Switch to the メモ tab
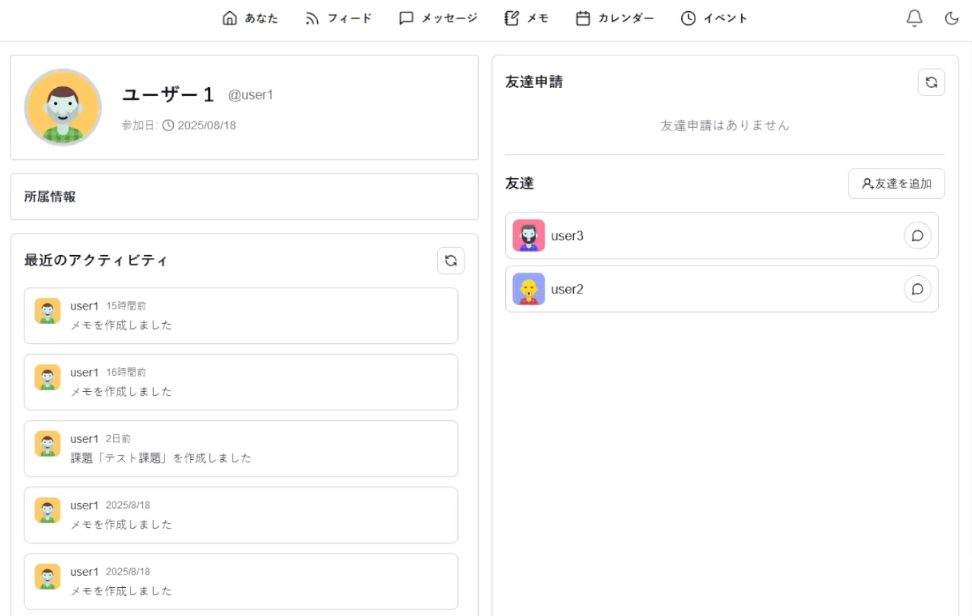The height and width of the screenshot is (616, 972). click(x=526, y=18)
